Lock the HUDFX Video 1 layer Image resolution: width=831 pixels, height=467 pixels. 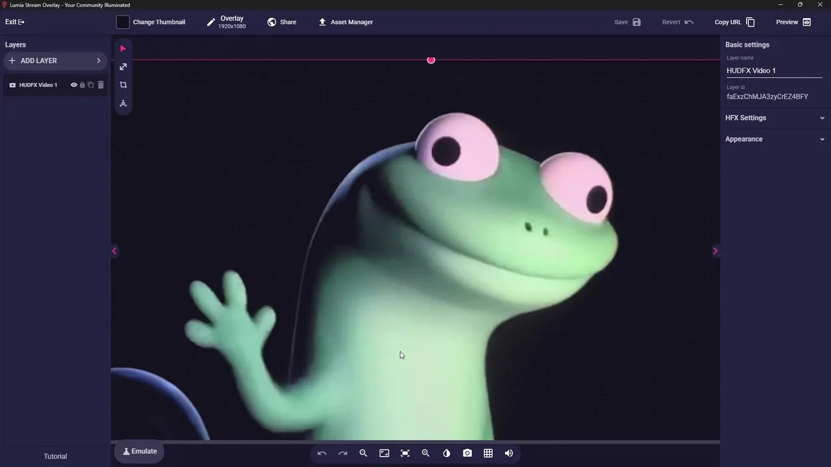[82, 85]
